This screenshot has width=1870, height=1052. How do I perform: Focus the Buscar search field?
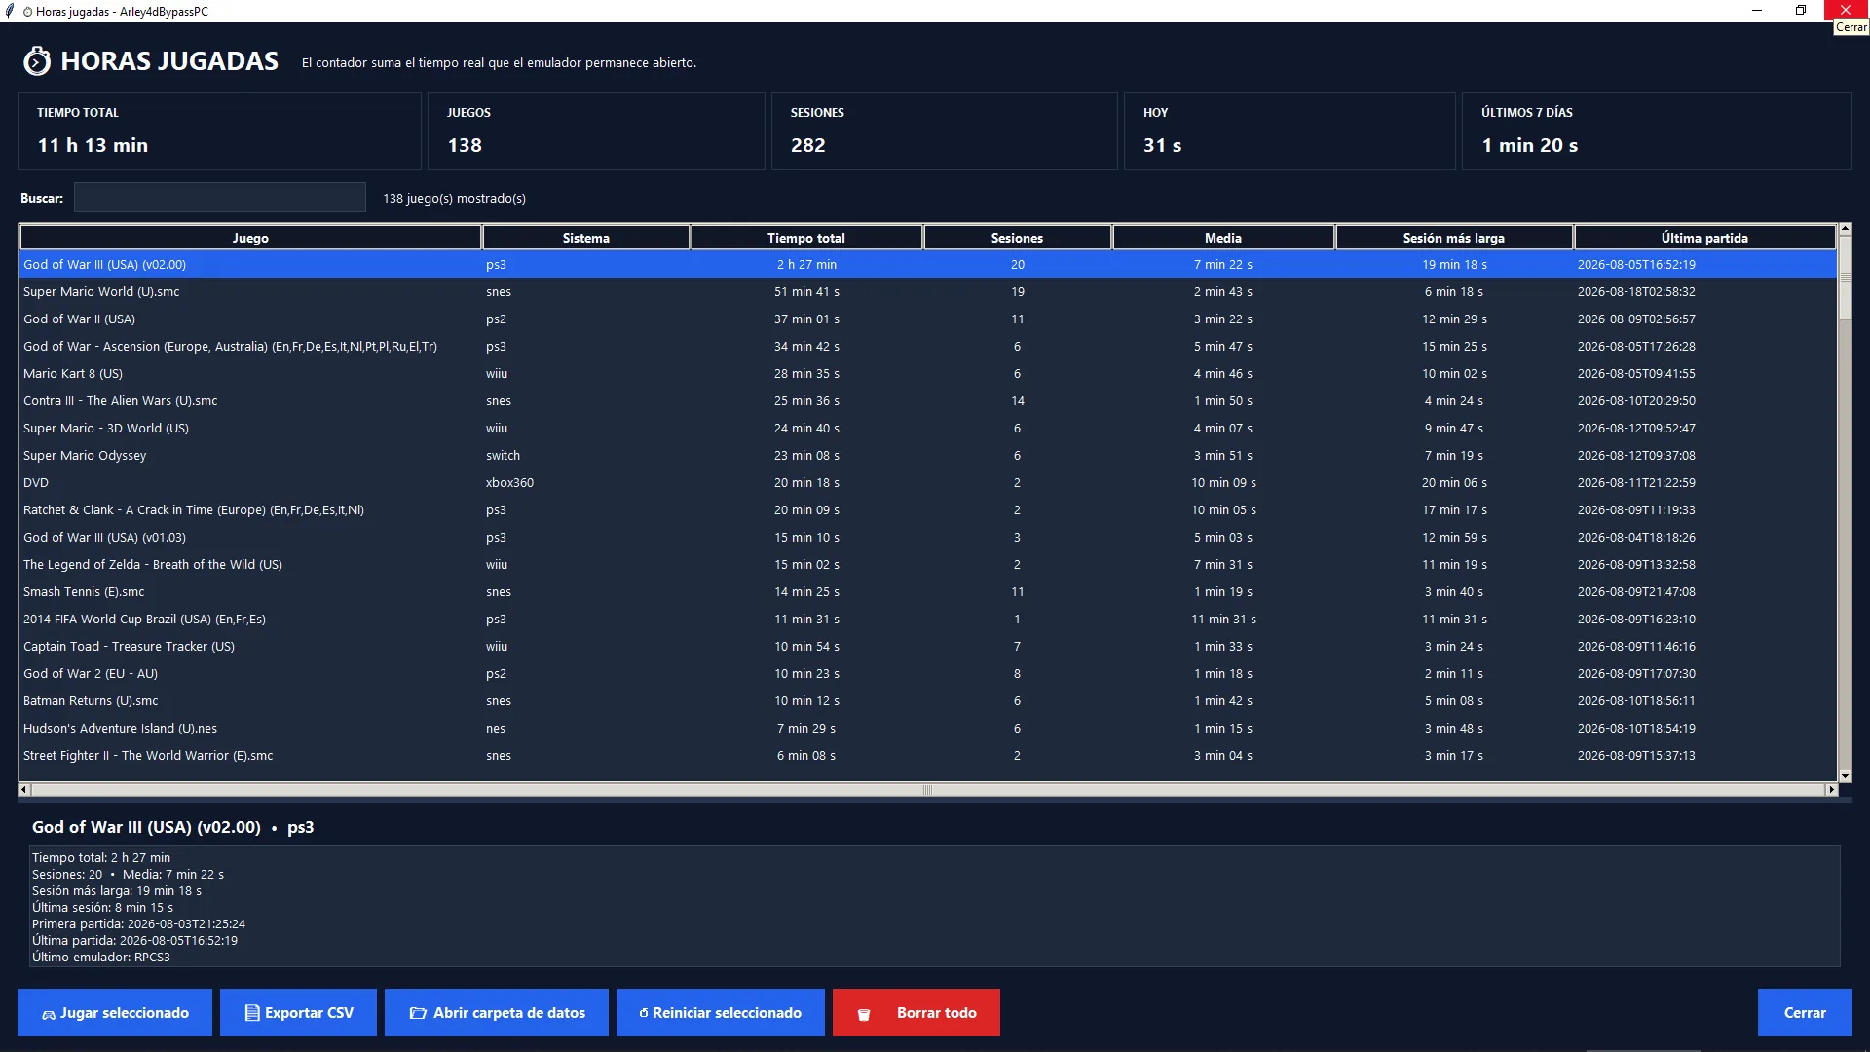pyautogui.click(x=220, y=198)
